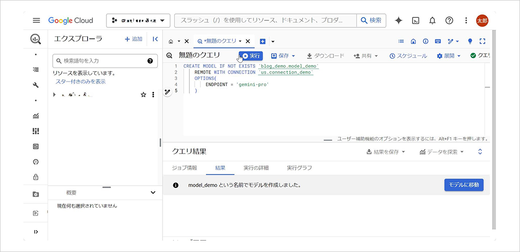
Task: Open the スケジュール scheduling button
Action: pos(408,56)
